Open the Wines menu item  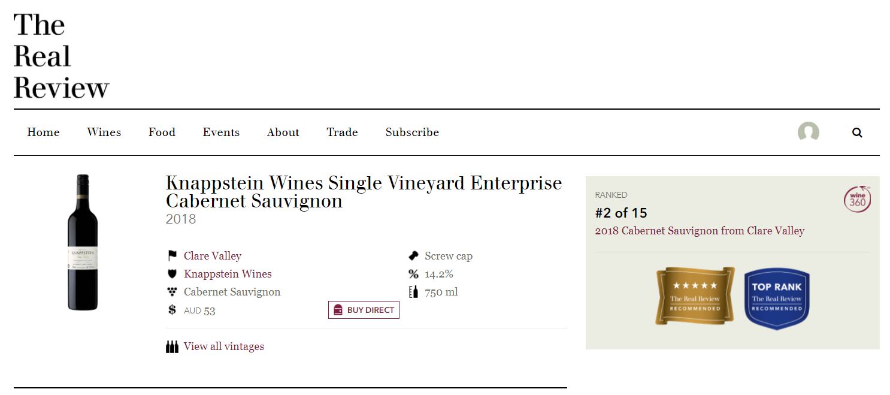click(104, 132)
